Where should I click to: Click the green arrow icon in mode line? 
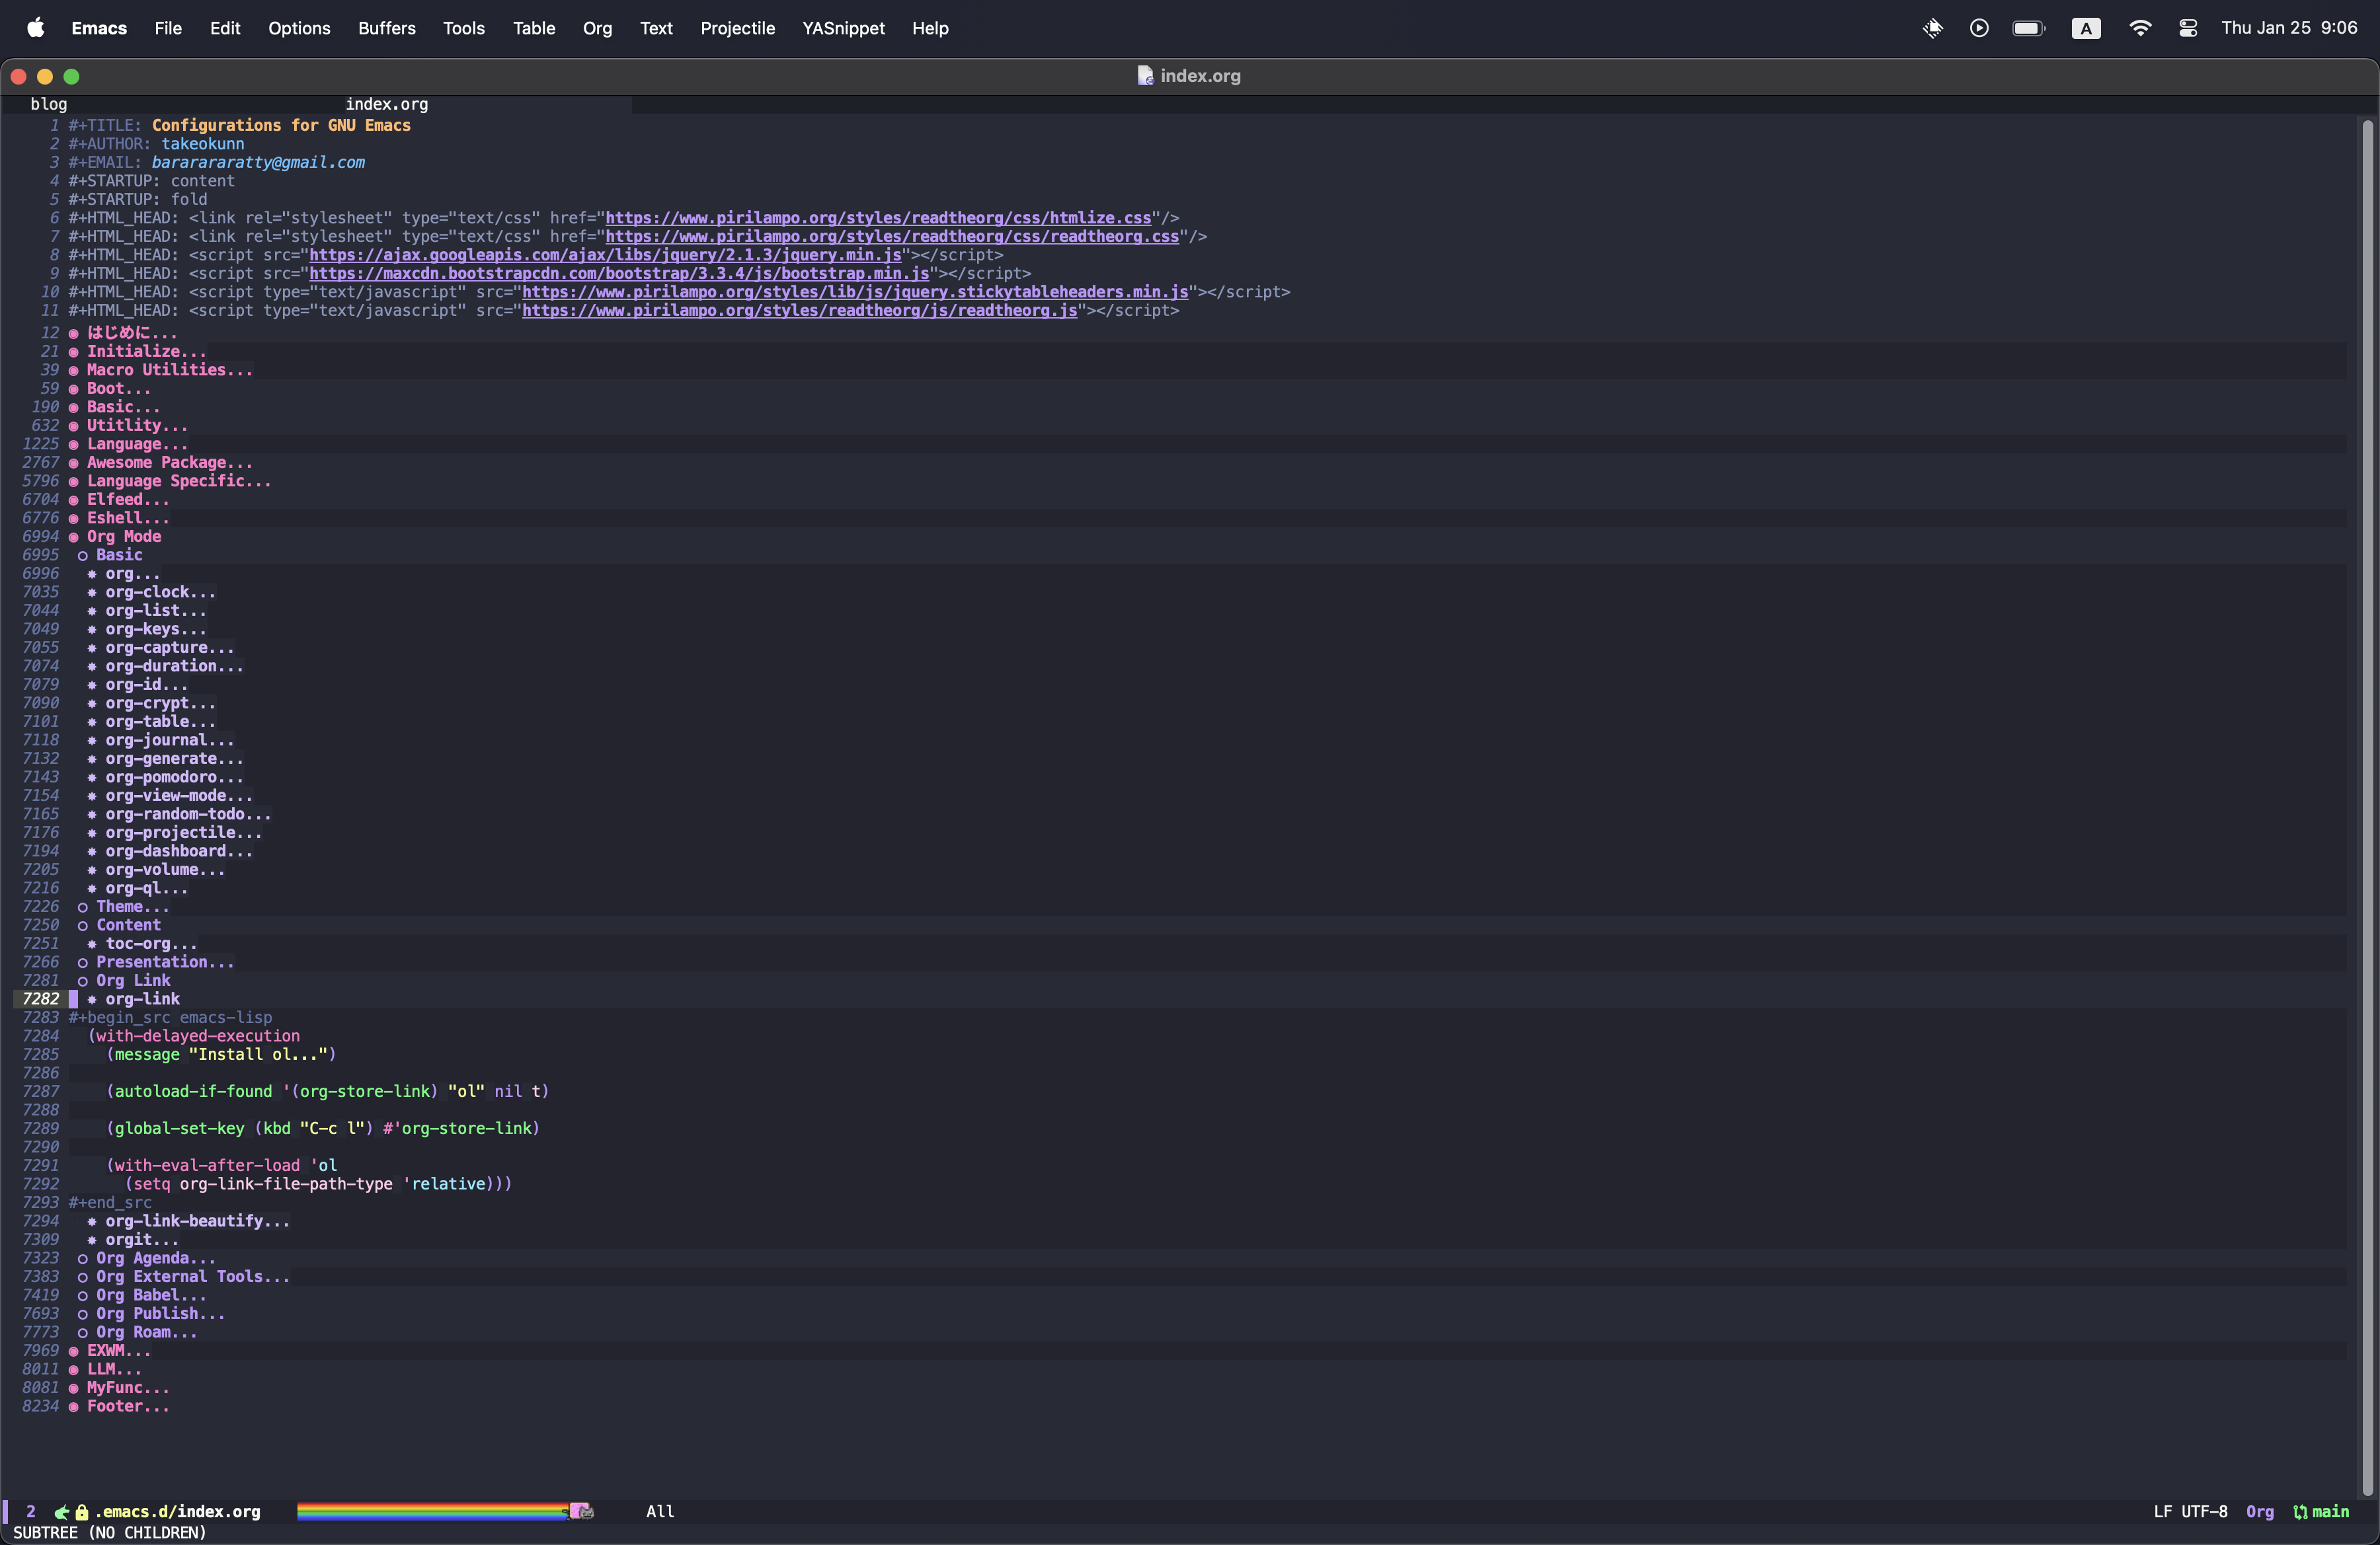[x=62, y=1512]
